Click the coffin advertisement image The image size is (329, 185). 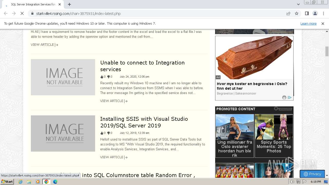[x=254, y=58]
